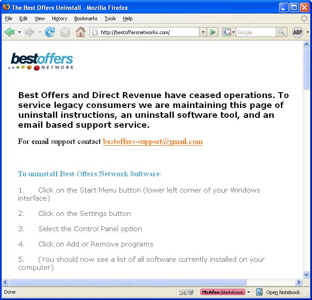Open the View menu
This screenshot has height=300, width=312.
40,18
